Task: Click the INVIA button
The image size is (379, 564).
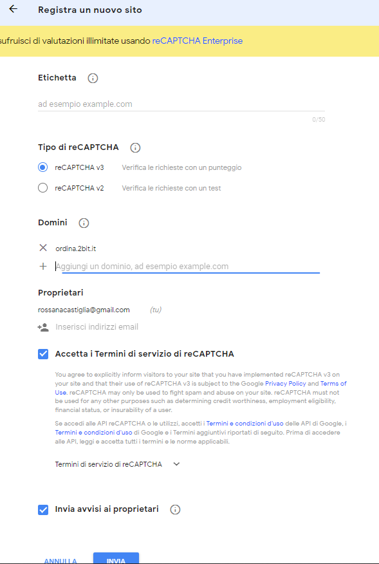Action: coord(116,558)
